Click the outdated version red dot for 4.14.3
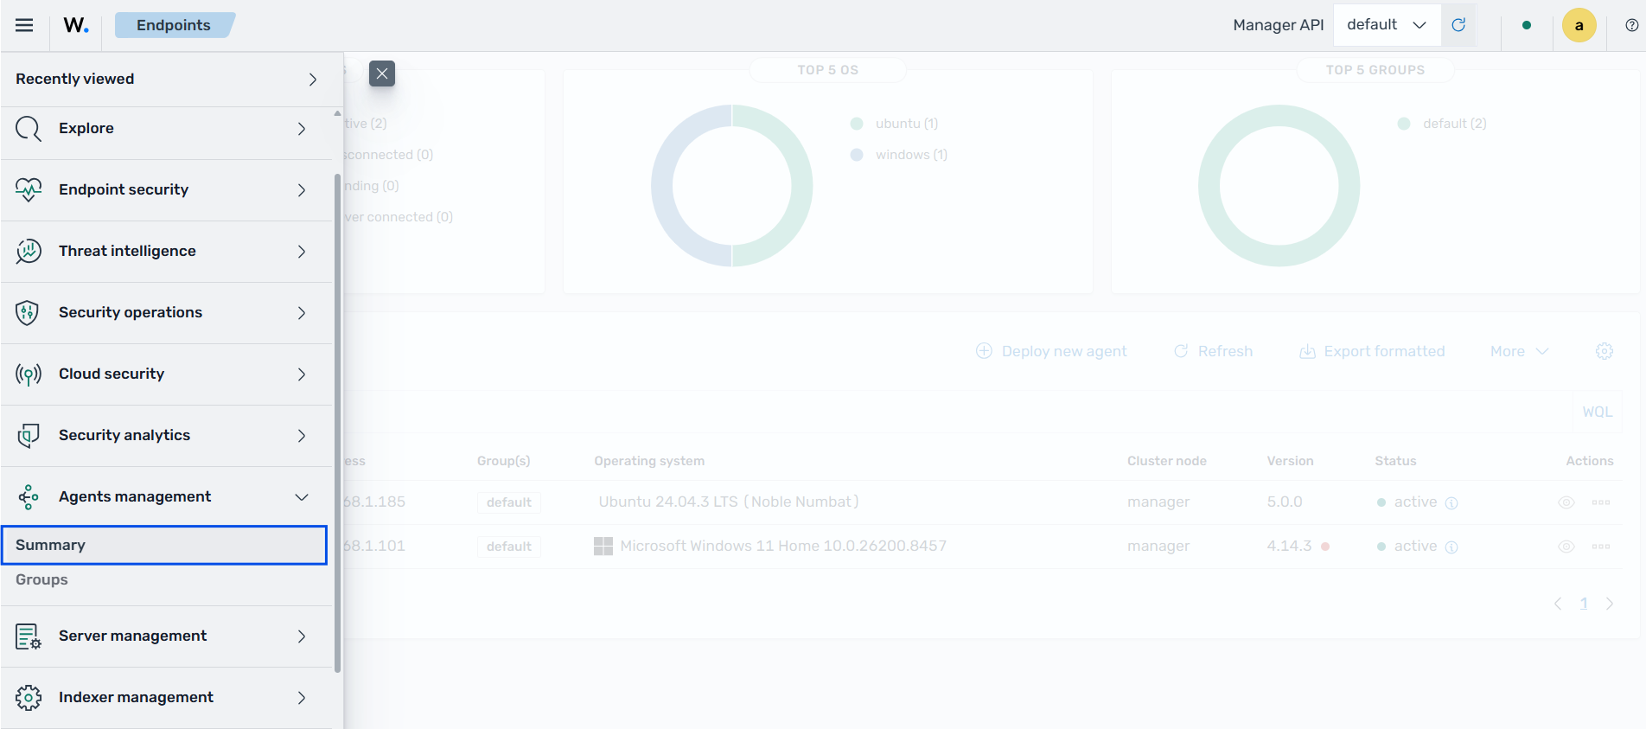 1325,547
